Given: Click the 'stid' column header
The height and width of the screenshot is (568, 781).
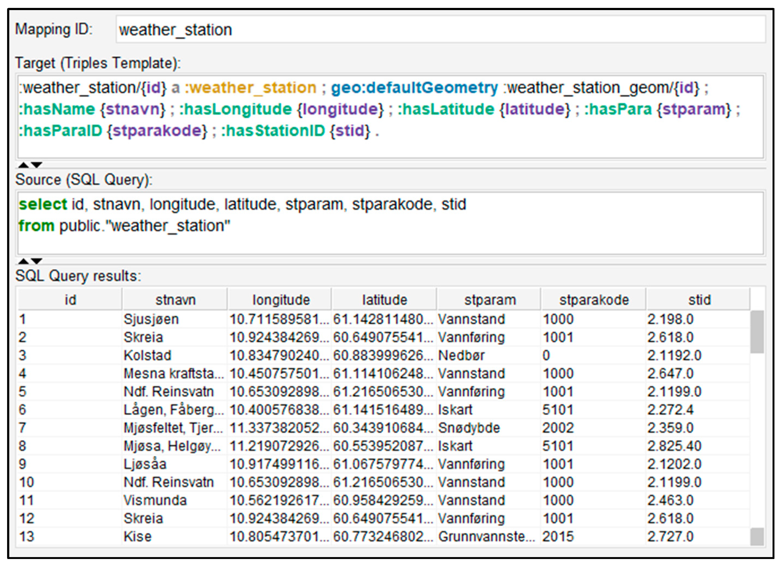Looking at the screenshot, I should (x=699, y=300).
